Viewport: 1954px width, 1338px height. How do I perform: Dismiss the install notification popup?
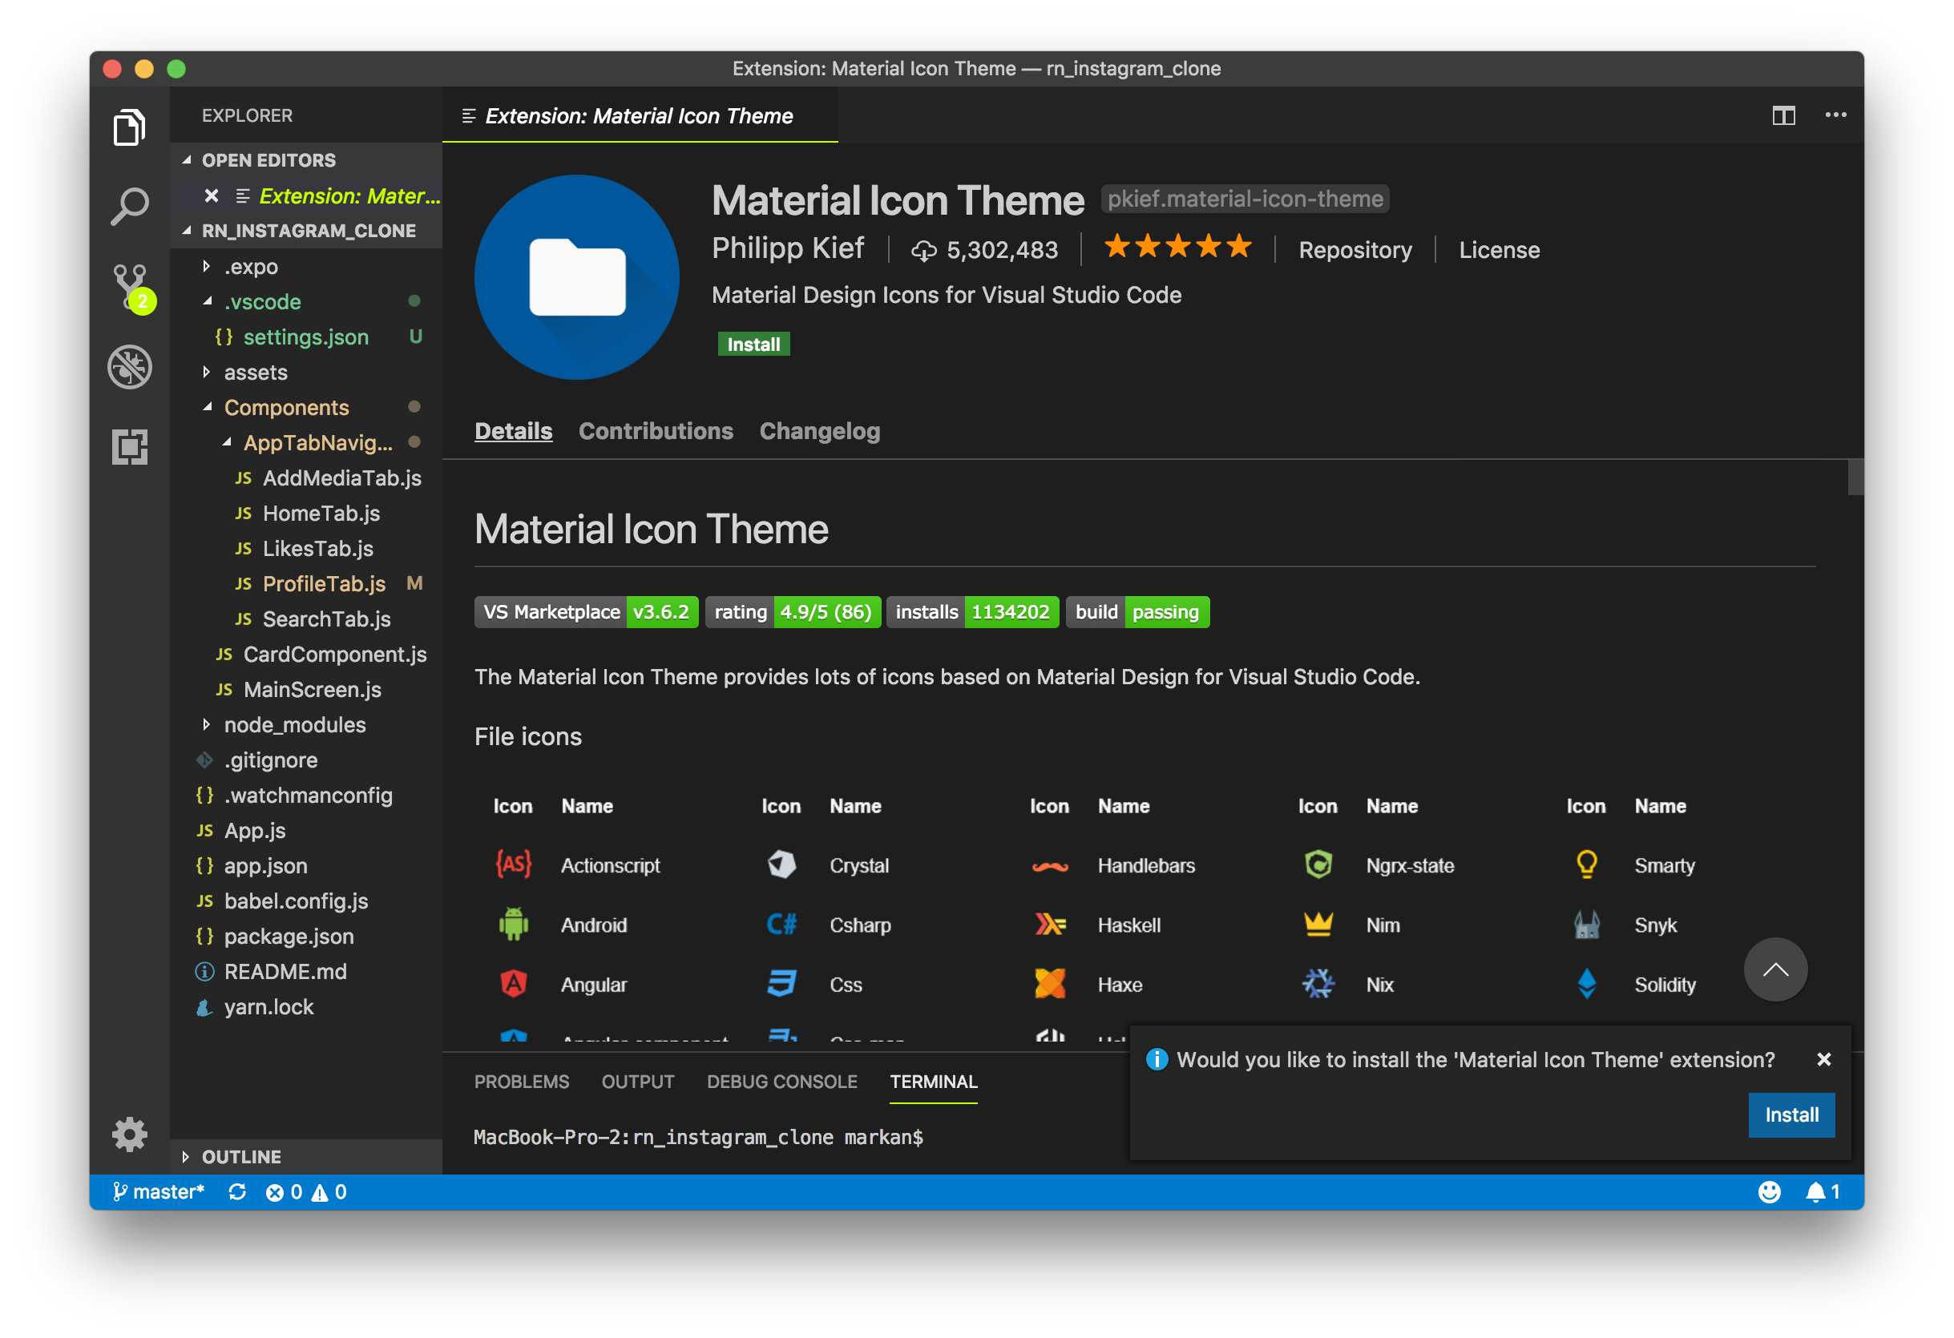[x=1823, y=1059]
